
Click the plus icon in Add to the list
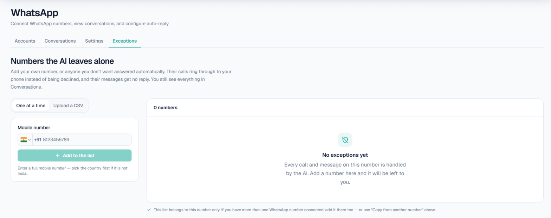57,155
